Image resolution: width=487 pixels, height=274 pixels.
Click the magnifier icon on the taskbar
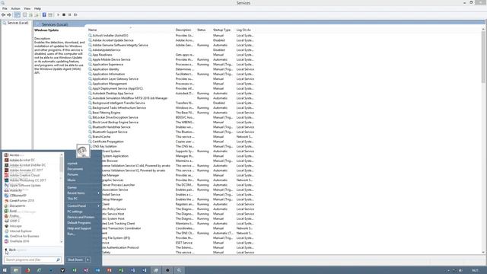[180, 270]
